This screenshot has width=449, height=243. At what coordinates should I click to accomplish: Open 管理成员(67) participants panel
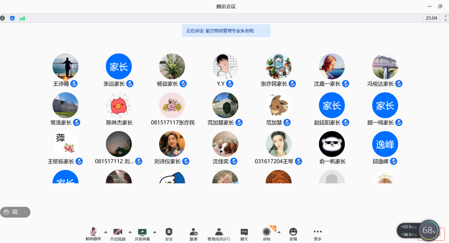point(219,234)
